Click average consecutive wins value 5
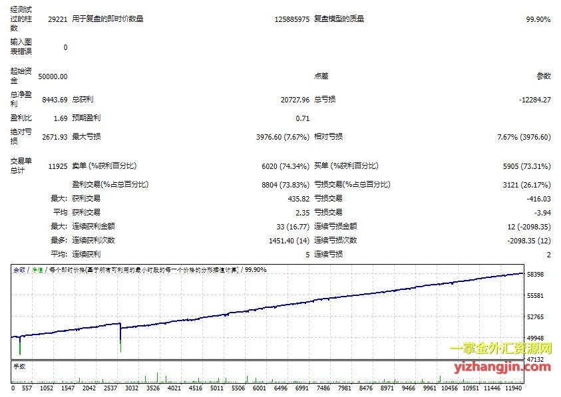561x397 pixels. [307, 255]
